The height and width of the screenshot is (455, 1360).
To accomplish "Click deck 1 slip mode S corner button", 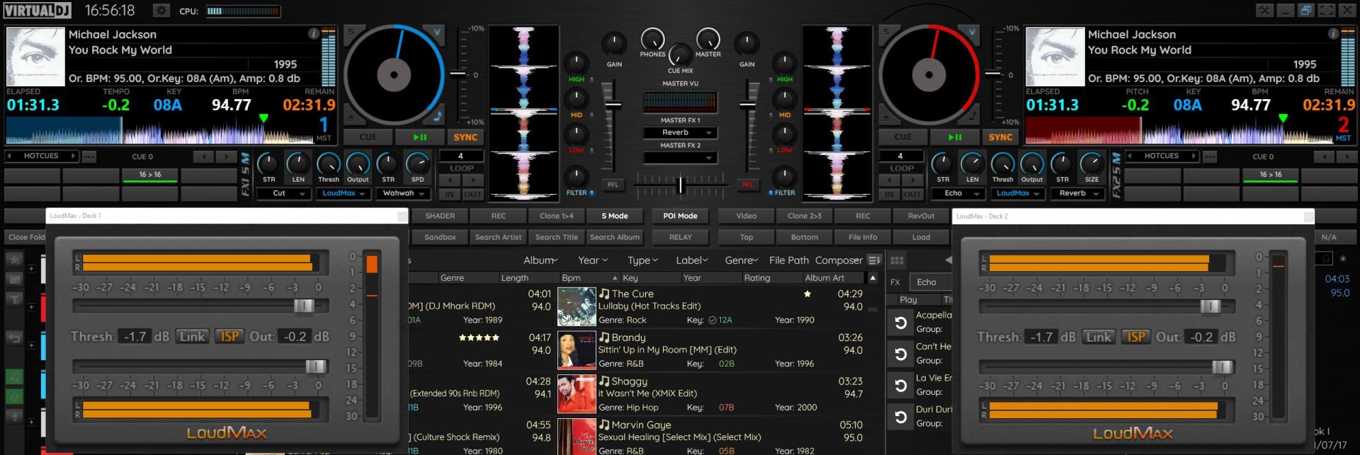I will point(351,32).
